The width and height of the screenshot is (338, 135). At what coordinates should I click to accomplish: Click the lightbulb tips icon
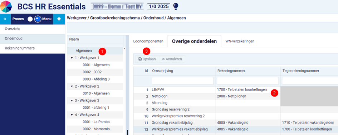[176, 7]
